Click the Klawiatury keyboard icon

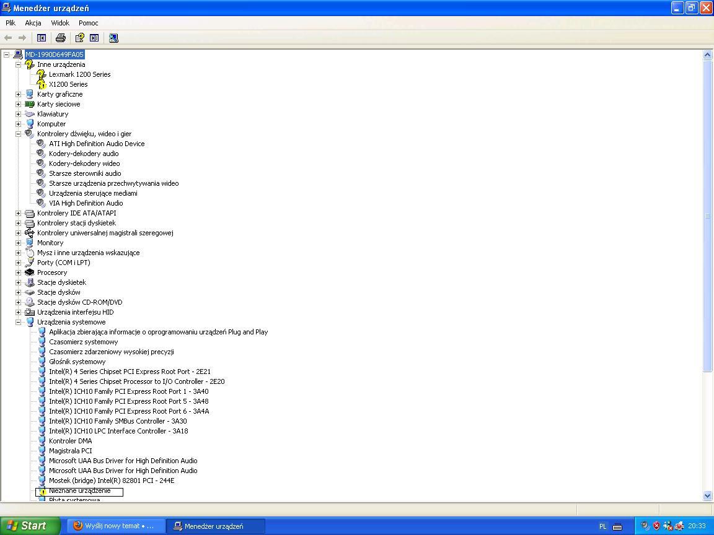(30, 114)
